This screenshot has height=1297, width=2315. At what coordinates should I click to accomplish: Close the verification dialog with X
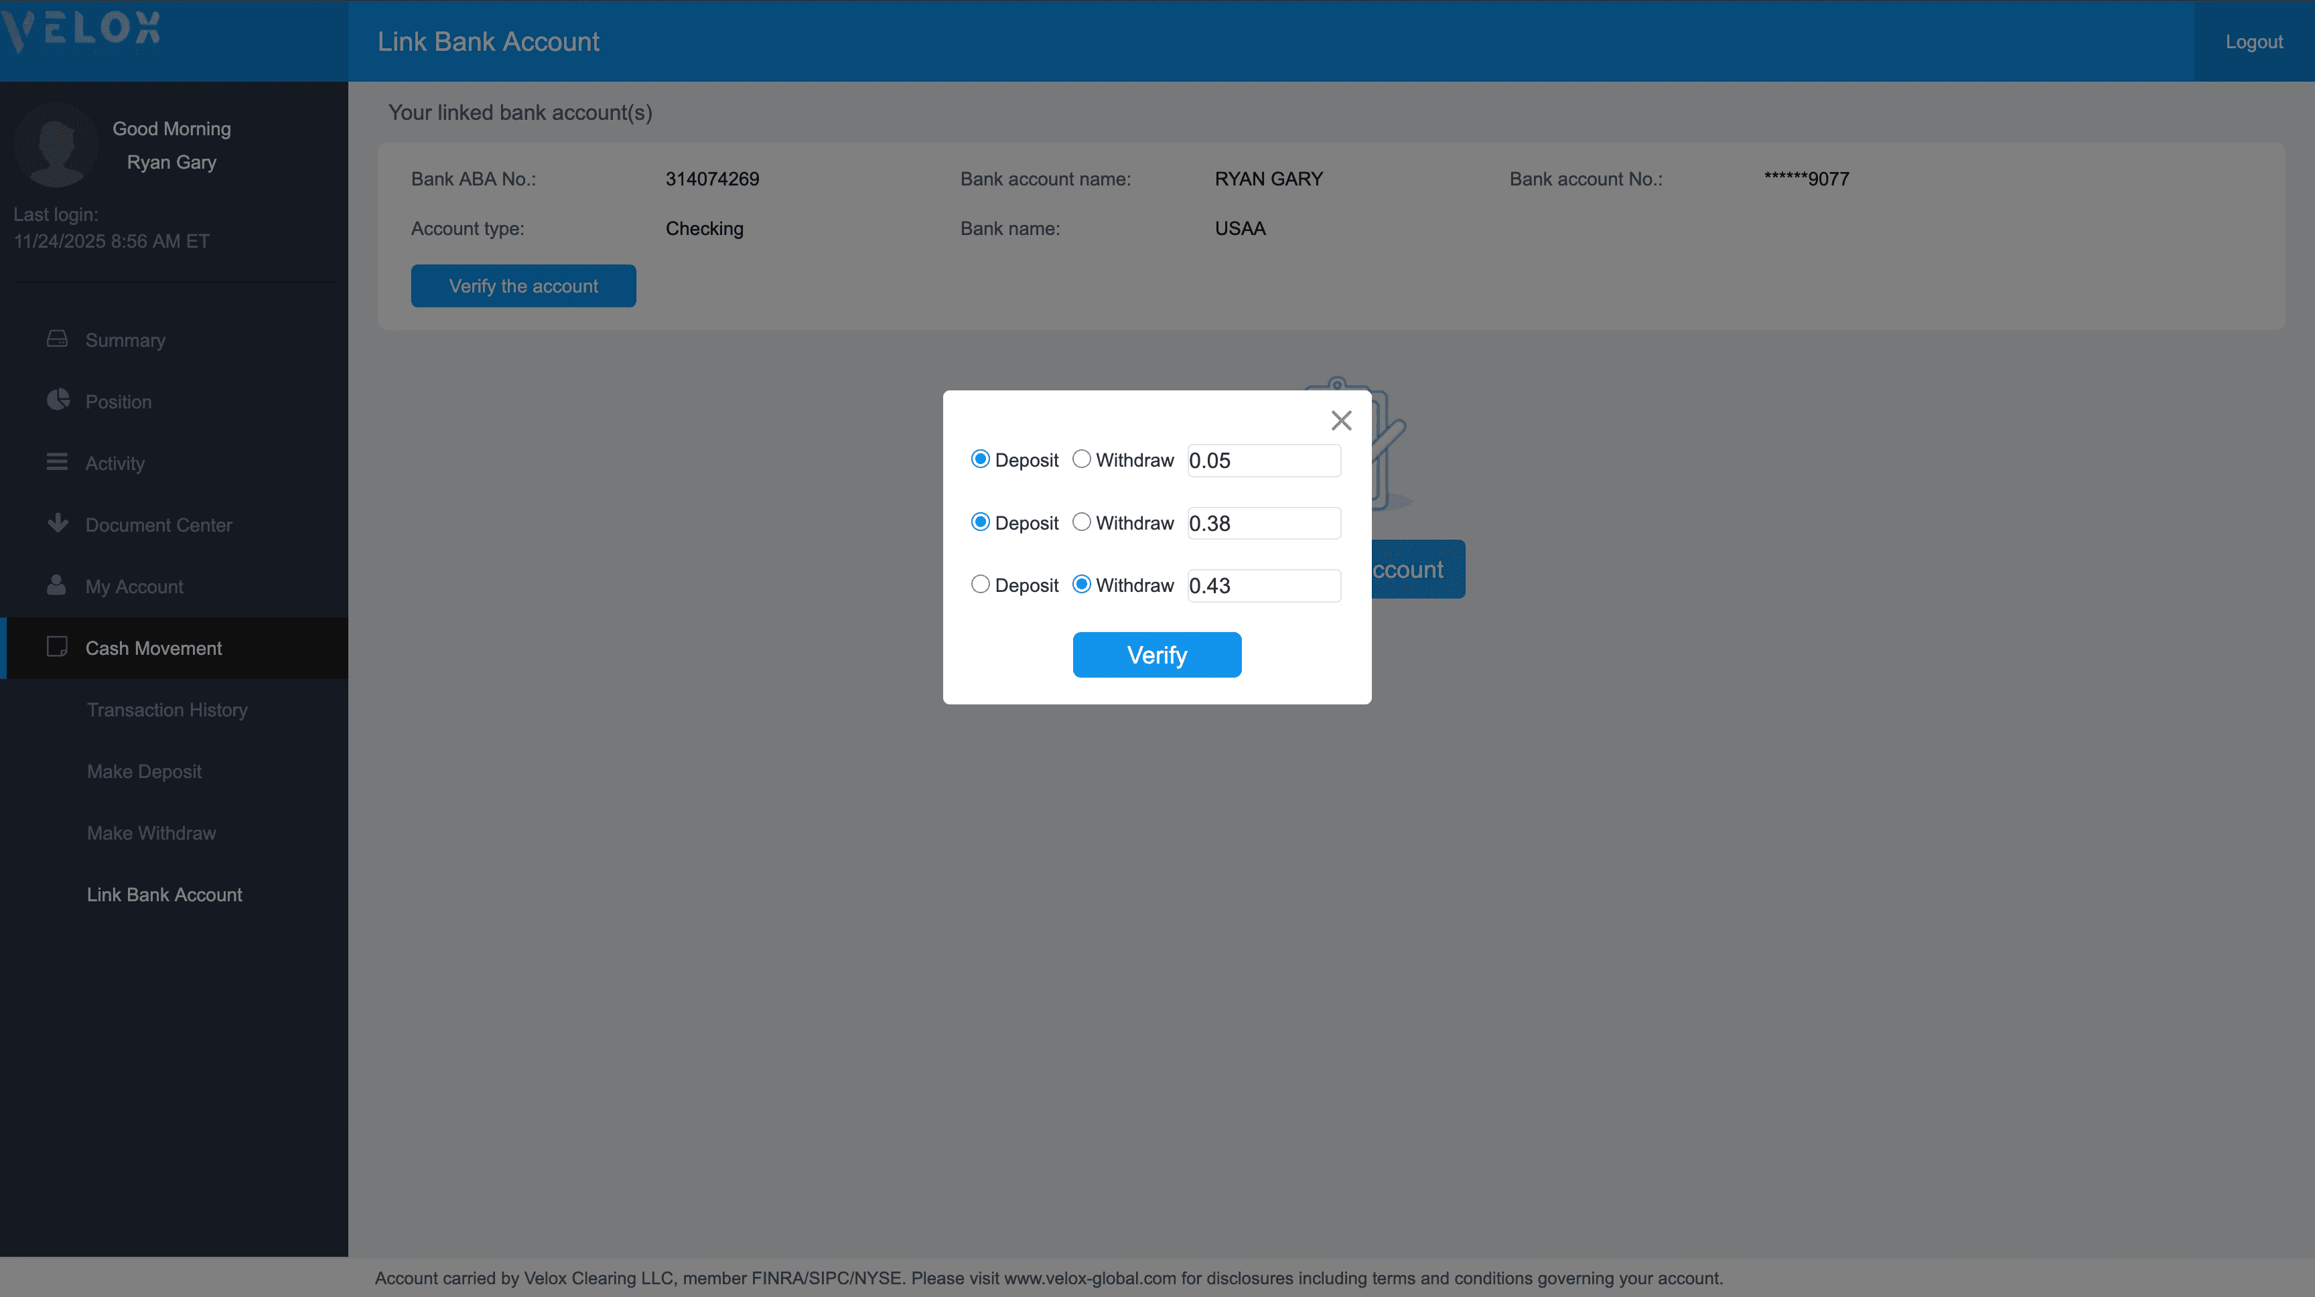pos(1341,421)
